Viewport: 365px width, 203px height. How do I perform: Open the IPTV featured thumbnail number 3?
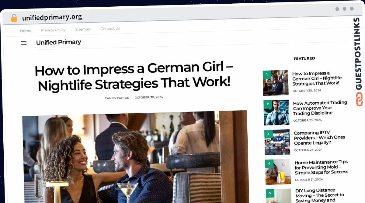coord(277,142)
